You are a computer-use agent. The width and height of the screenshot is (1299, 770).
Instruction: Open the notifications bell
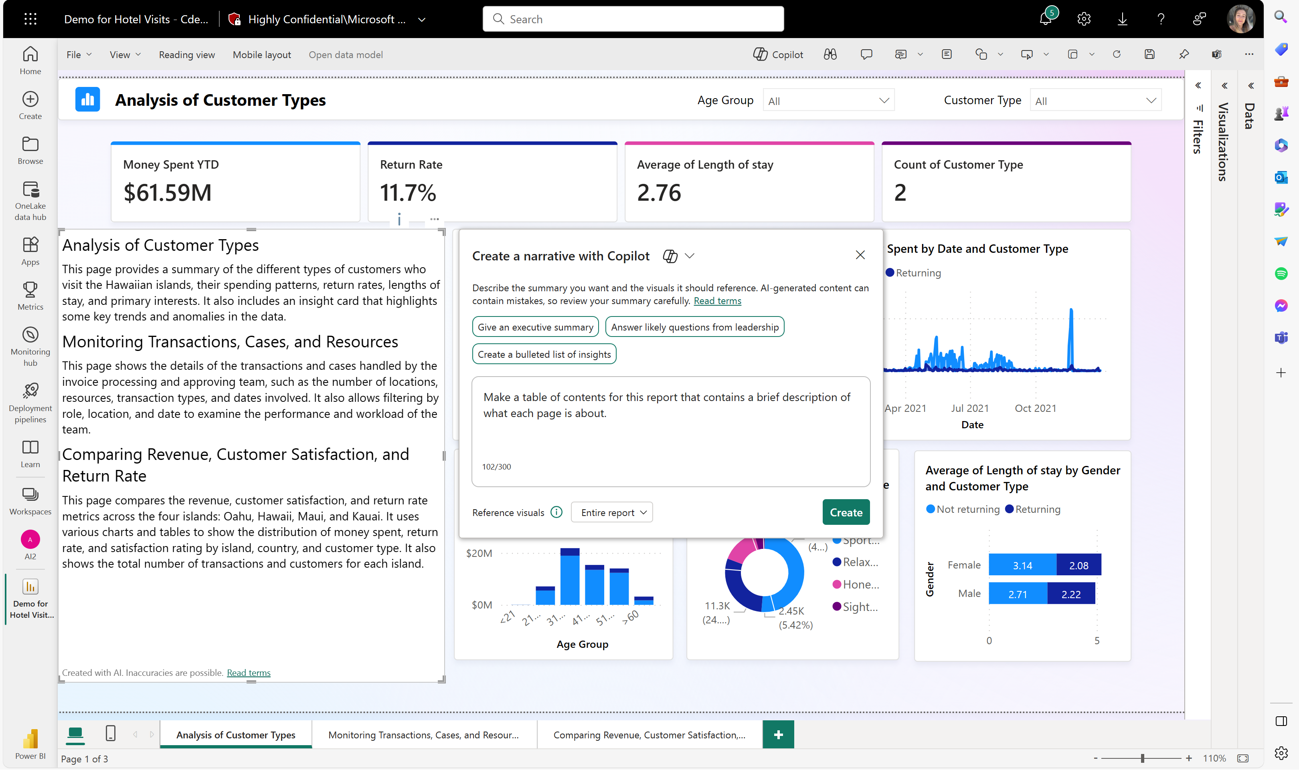click(x=1045, y=19)
